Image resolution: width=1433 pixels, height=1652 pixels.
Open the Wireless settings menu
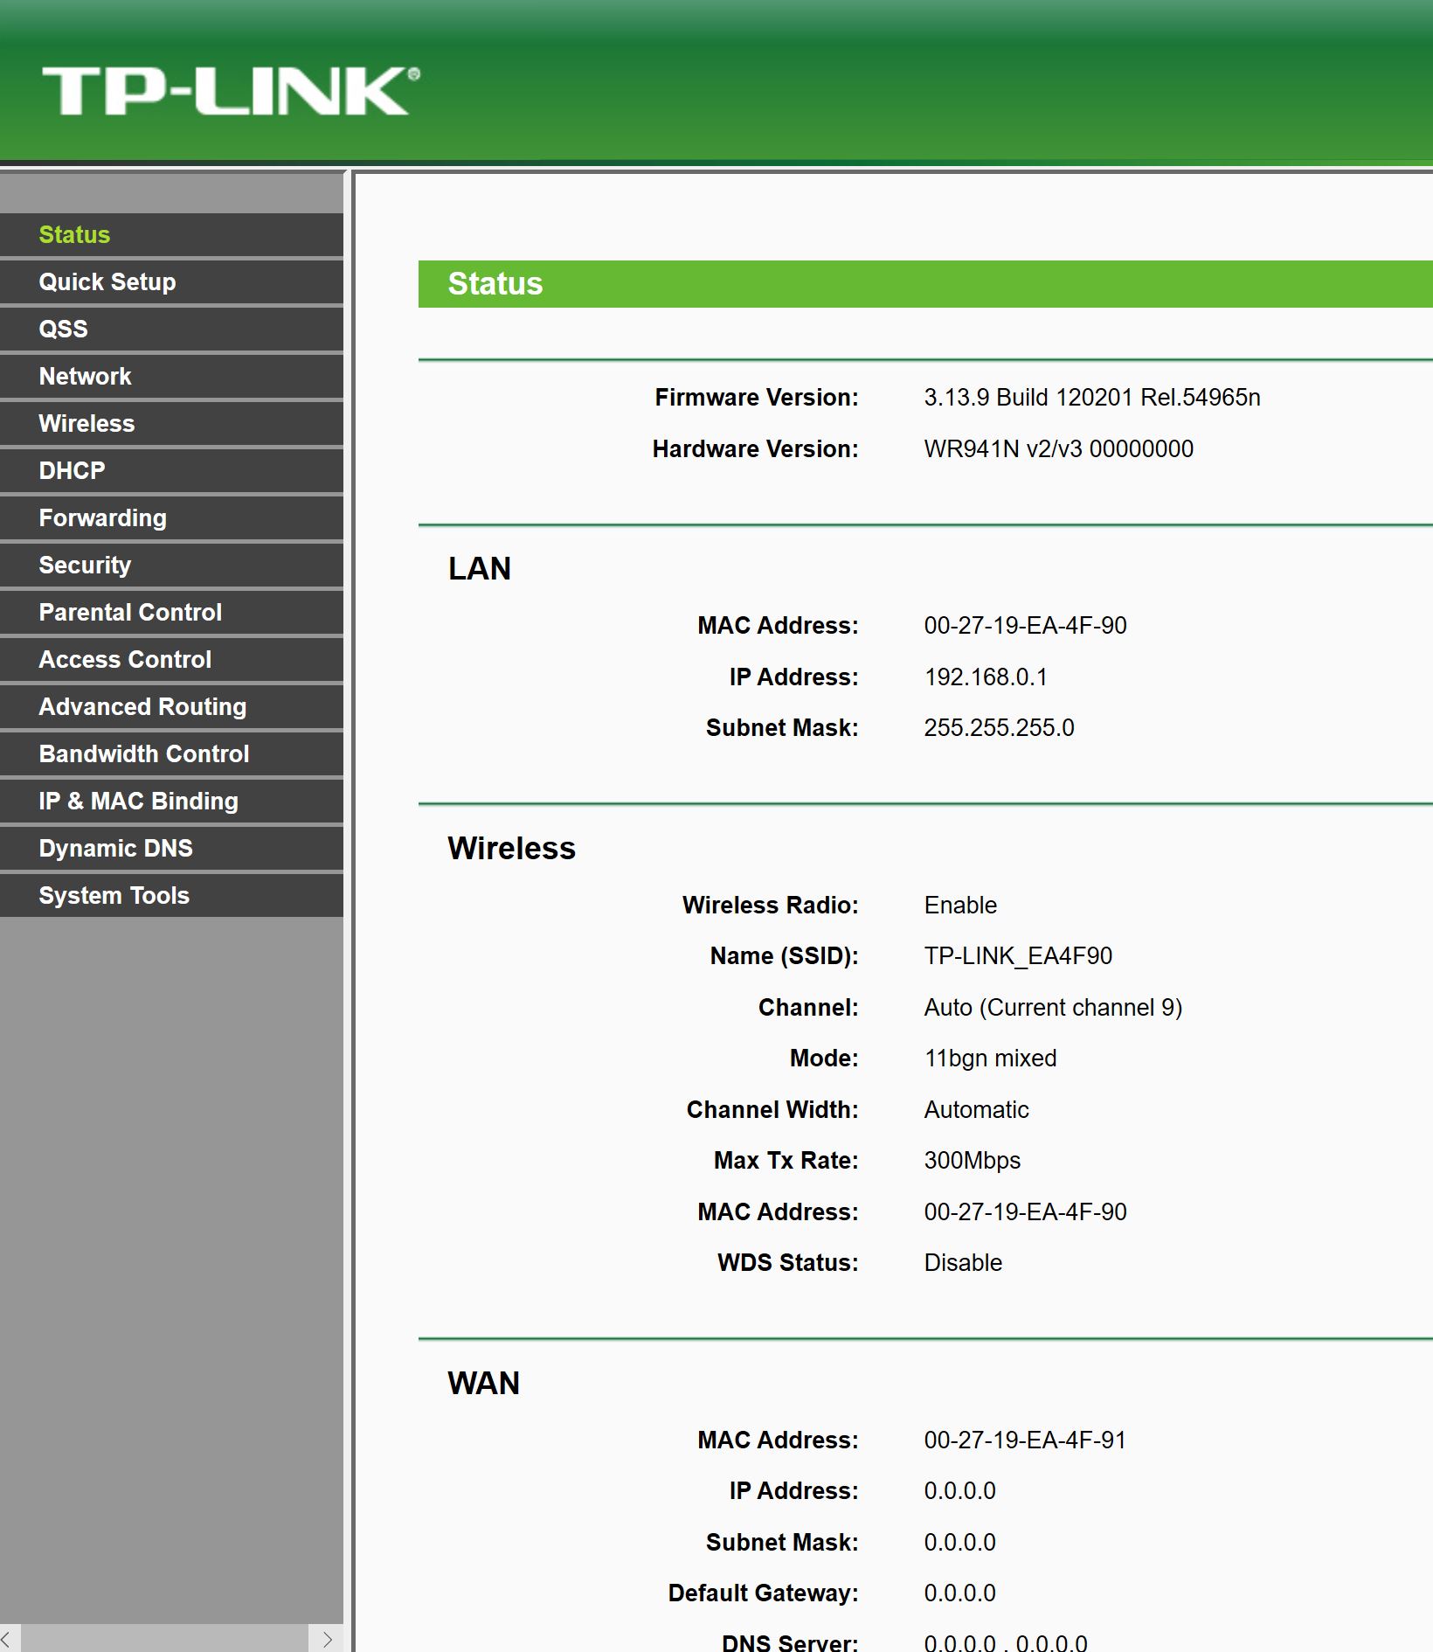171,423
